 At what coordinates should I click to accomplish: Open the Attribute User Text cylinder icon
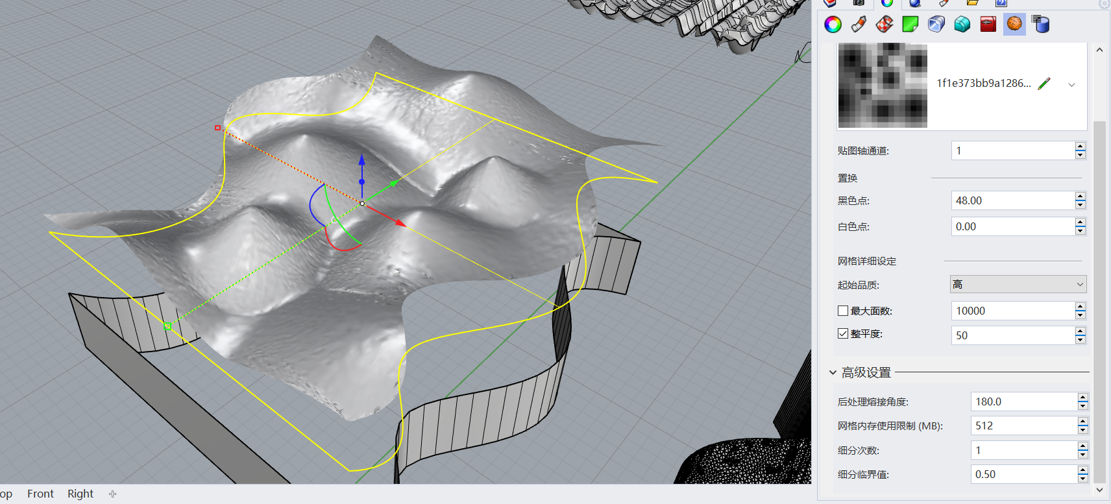pyautogui.click(x=1040, y=25)
